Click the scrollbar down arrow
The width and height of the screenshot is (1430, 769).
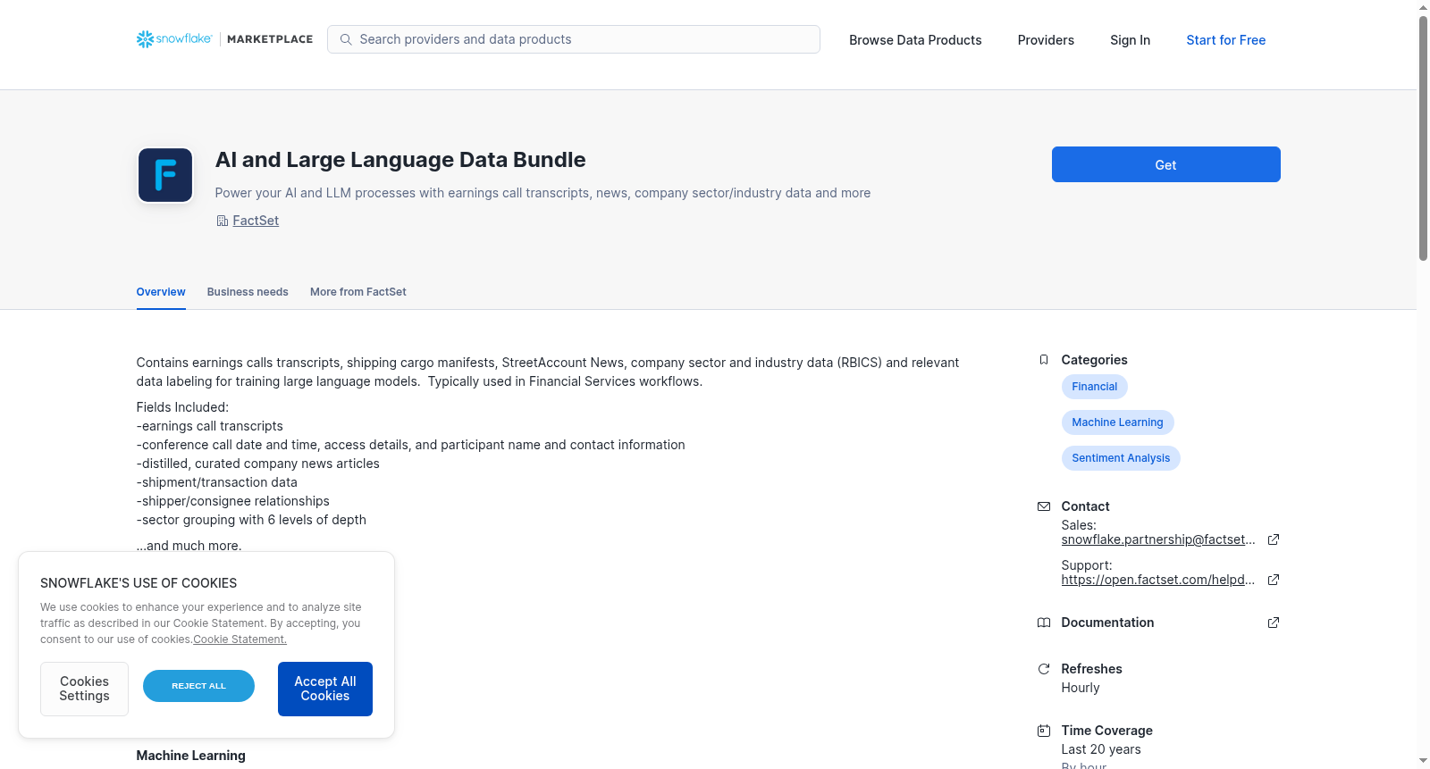pyautogui.click(x=1423, y=761)
